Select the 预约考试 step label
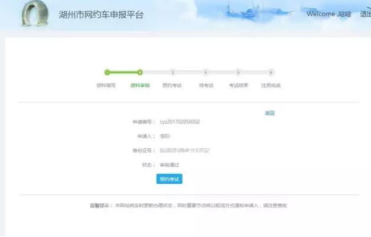This screenshot has width=371, height=237. tap(172, 86)
